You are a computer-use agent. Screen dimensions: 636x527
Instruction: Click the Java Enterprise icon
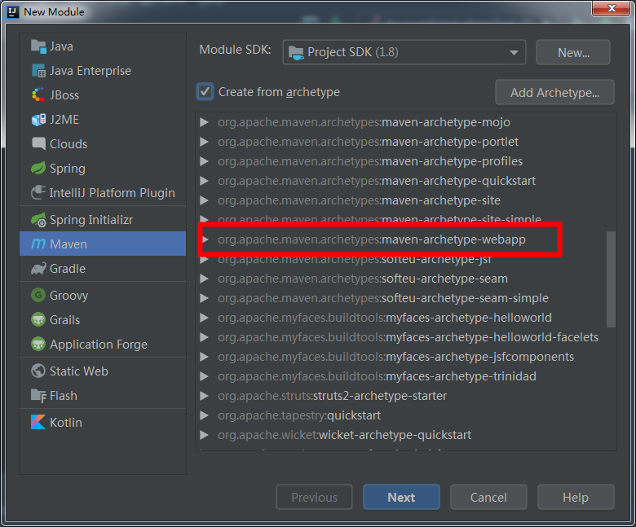38,71
